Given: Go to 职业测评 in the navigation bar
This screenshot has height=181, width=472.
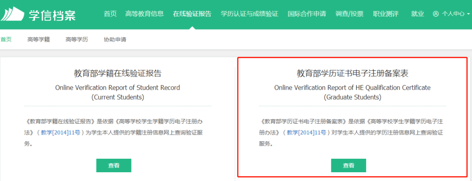Looking at the screenshot, I should [385, 14].
